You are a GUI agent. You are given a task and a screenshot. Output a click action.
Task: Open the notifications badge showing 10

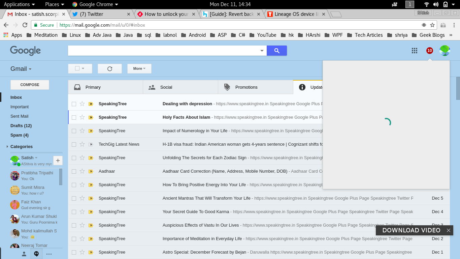tap(429, 51)
